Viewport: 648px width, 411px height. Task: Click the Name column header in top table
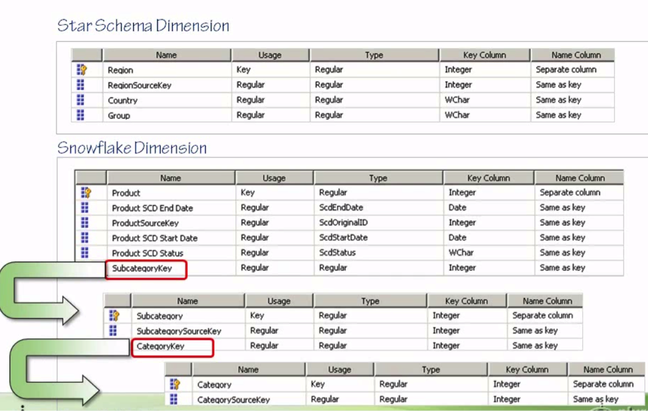(x=166, y=54)
